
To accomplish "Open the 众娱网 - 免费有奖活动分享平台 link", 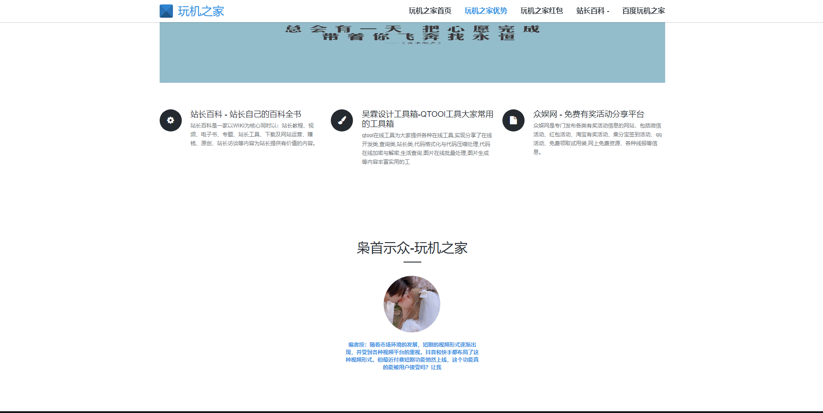I will (589, 114).
